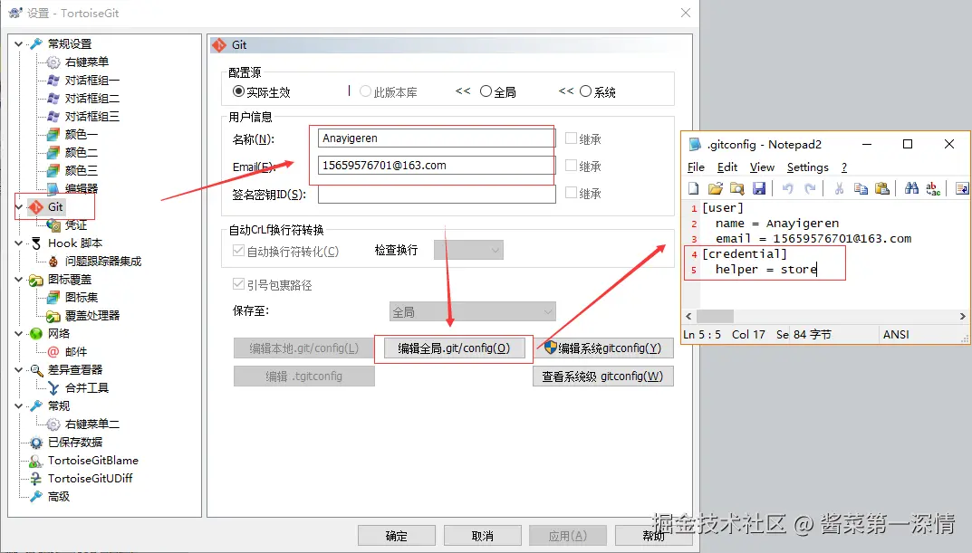
Task: Click 编辑系统gitconfig button
Action: tap(603, 348)
